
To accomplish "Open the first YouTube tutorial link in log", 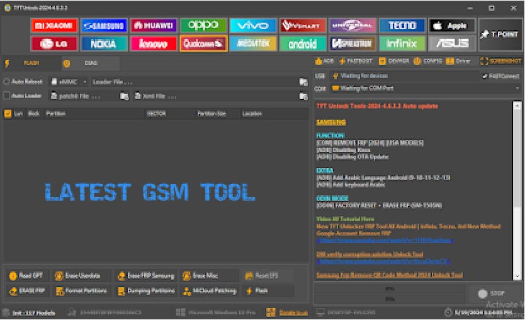I will [x=385, y=240].
